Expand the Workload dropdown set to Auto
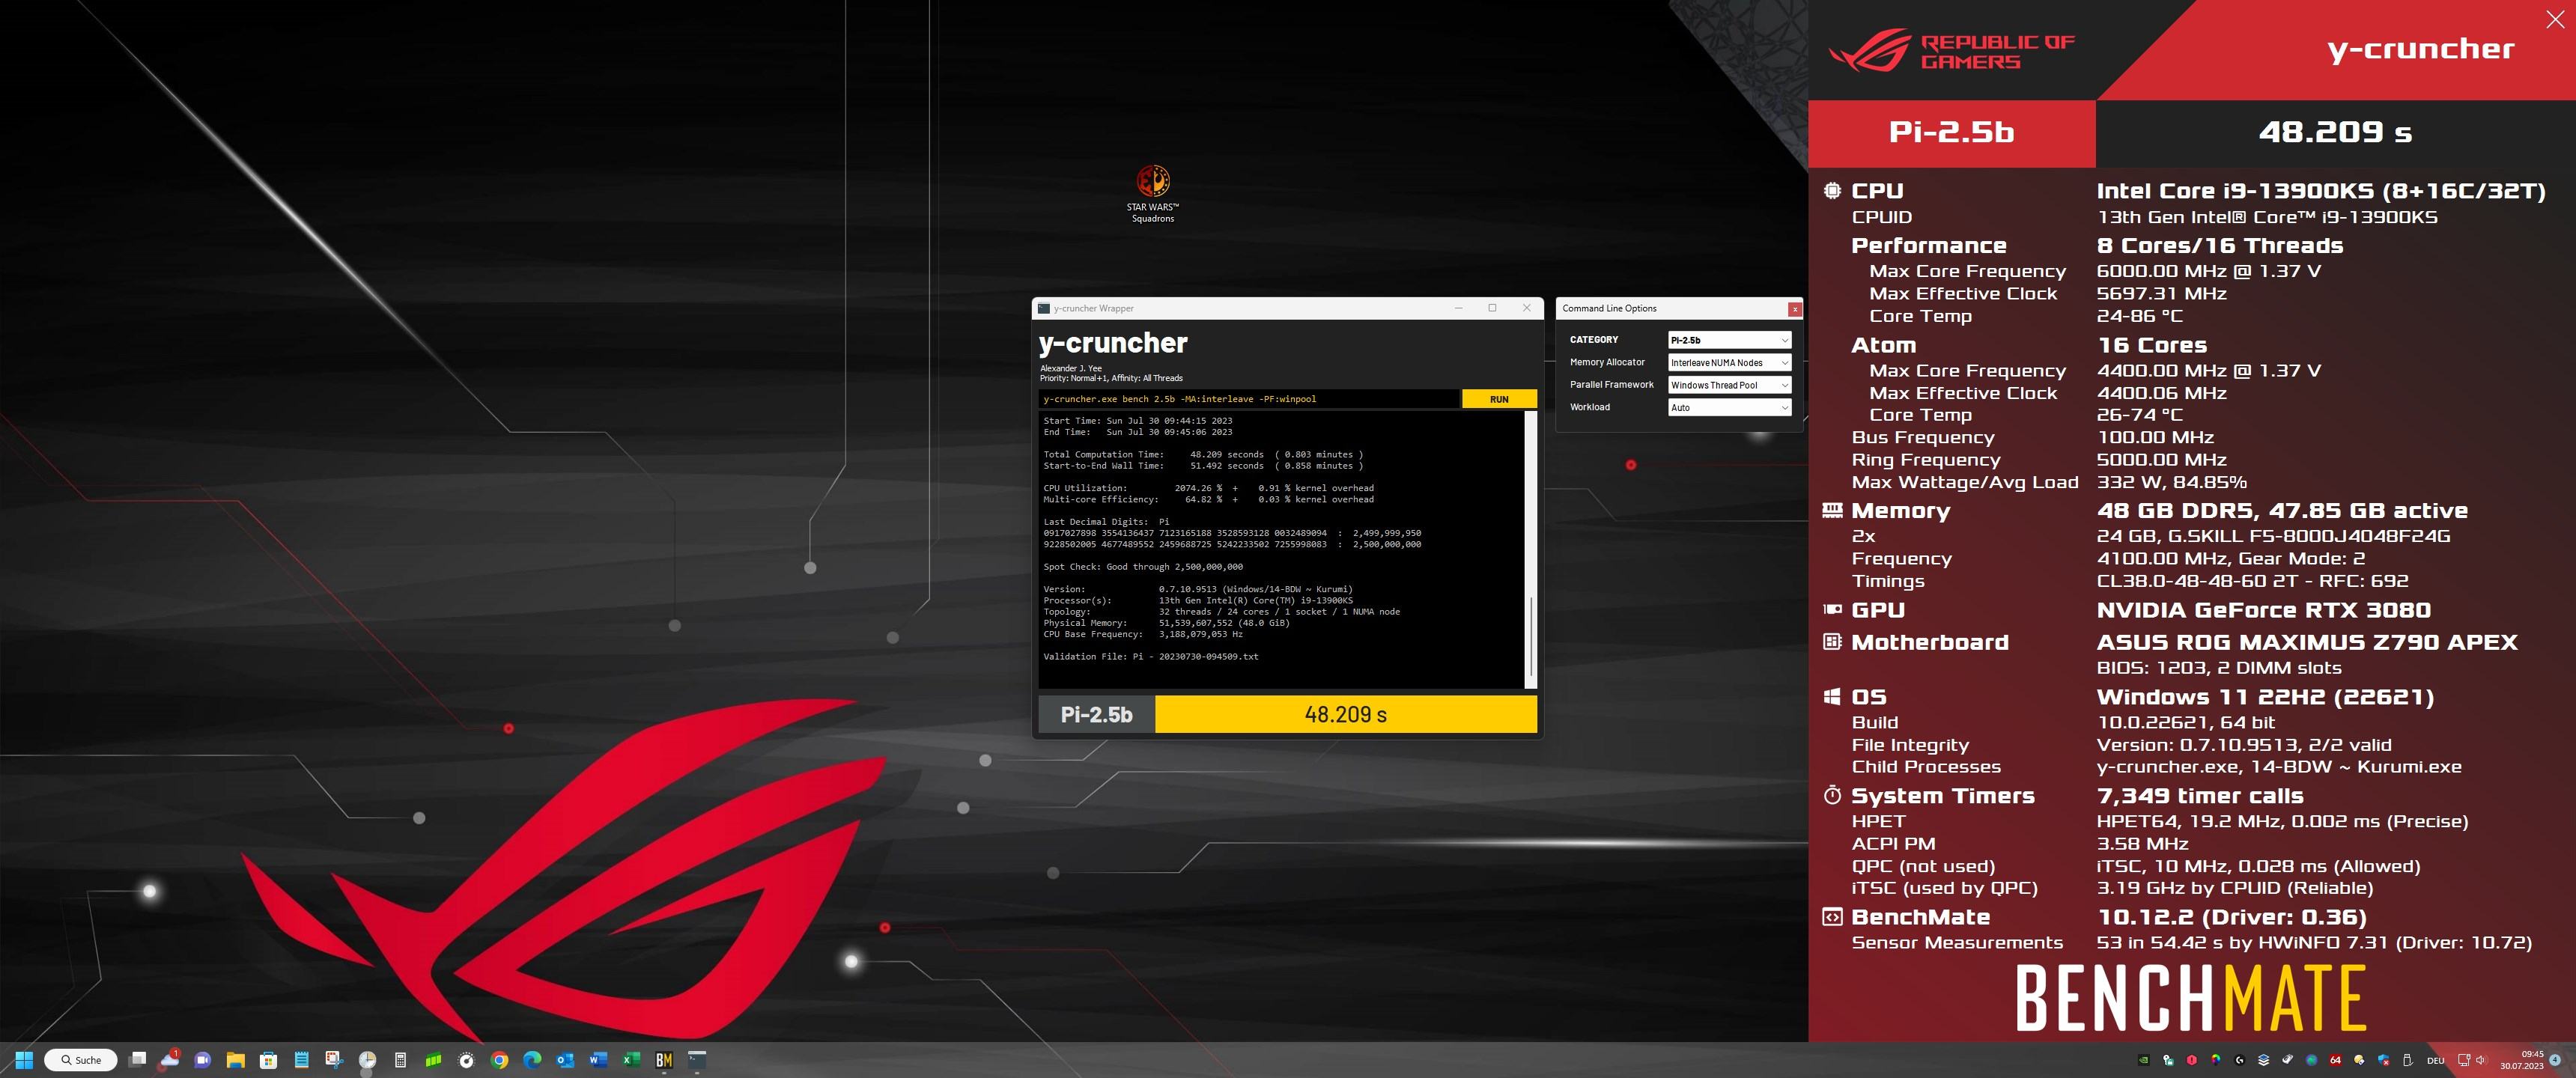2576x1078 pixels. click(x=1729, y=407)
